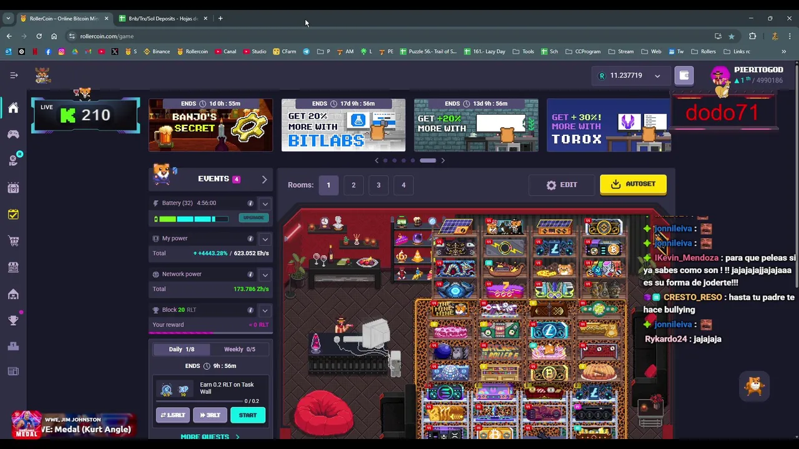Open the Binance bookmark
Viewport: 799px width, 449px height.
pos(157,51)
